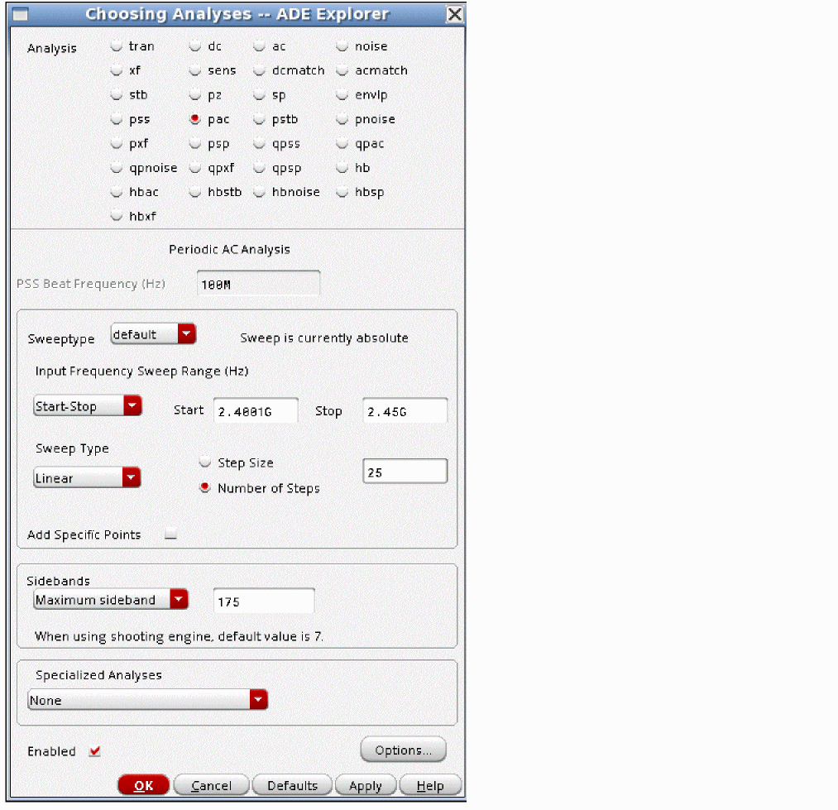Click the Apply button
This screenshot has width=838, height=810.
tap(366, 785)
